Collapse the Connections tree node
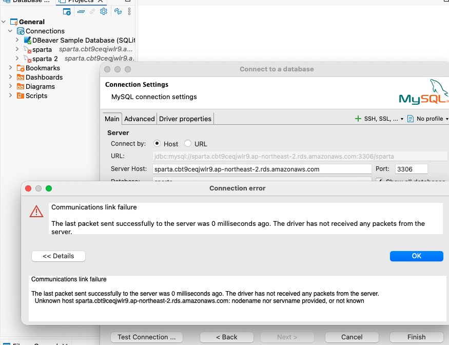Image resolution: width=449 pixels, height=345 pixels. coord(10,31)
